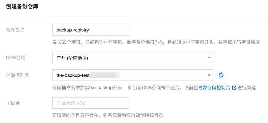Viewport: 268px width, 123px height.
Task: Click the 最长63个字符 naming hint text
Action: click(156, 42)
